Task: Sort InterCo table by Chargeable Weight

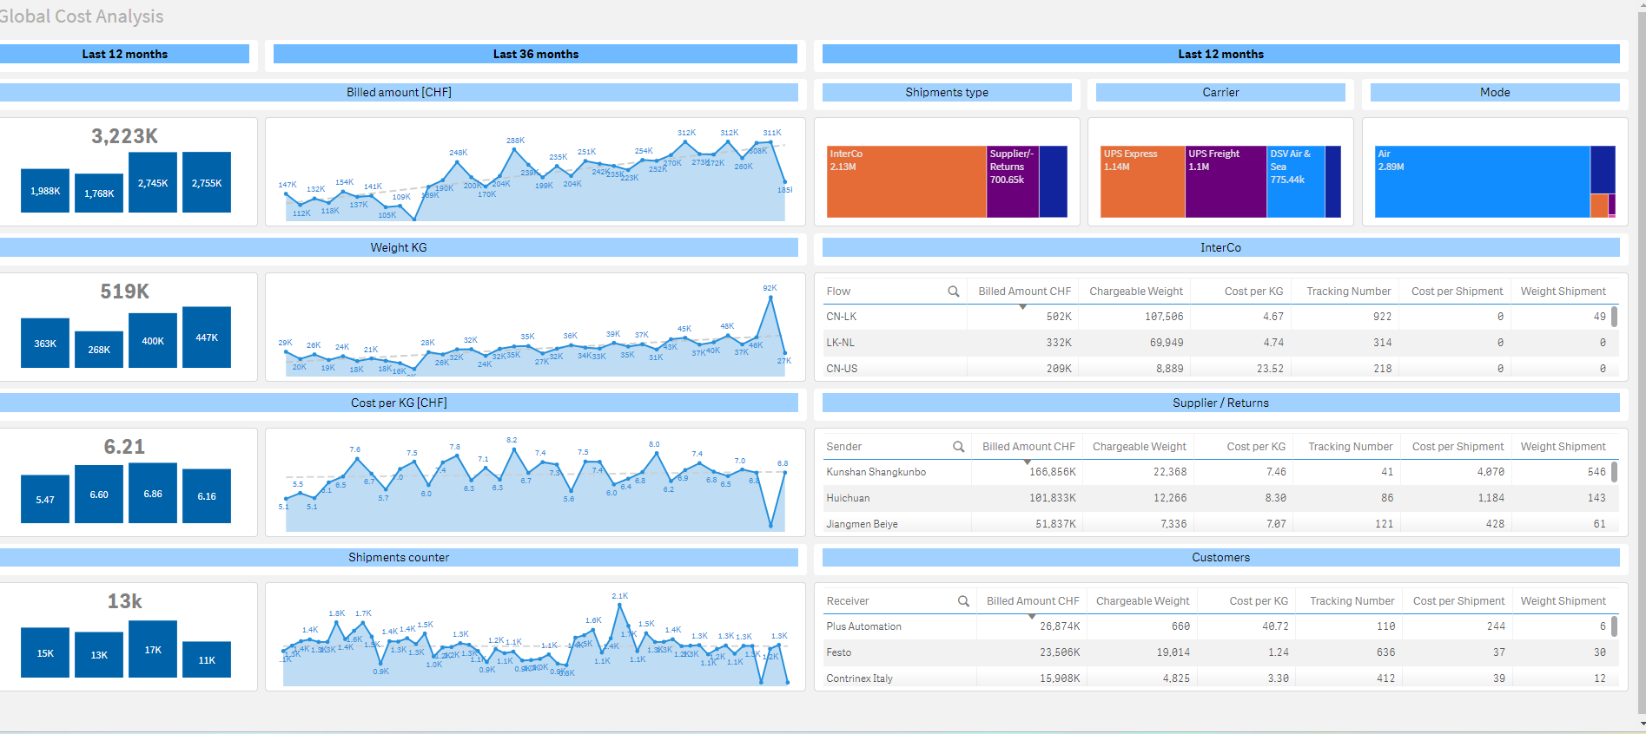Action: click(1135, 292)
